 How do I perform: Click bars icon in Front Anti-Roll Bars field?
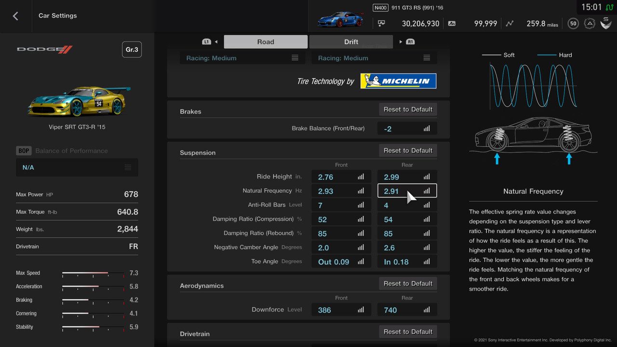pyautogui.click(x=361, y=205)
